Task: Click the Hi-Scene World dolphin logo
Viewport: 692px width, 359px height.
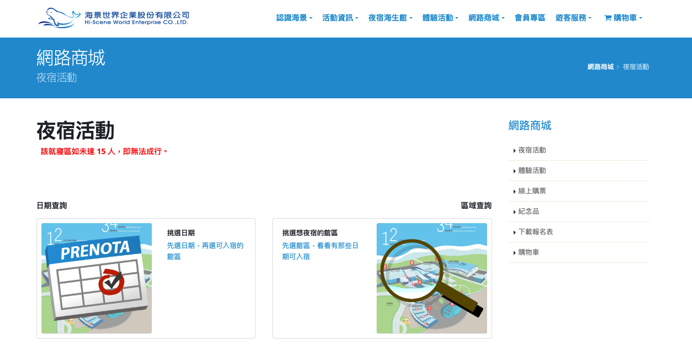Action: (113, 18)
